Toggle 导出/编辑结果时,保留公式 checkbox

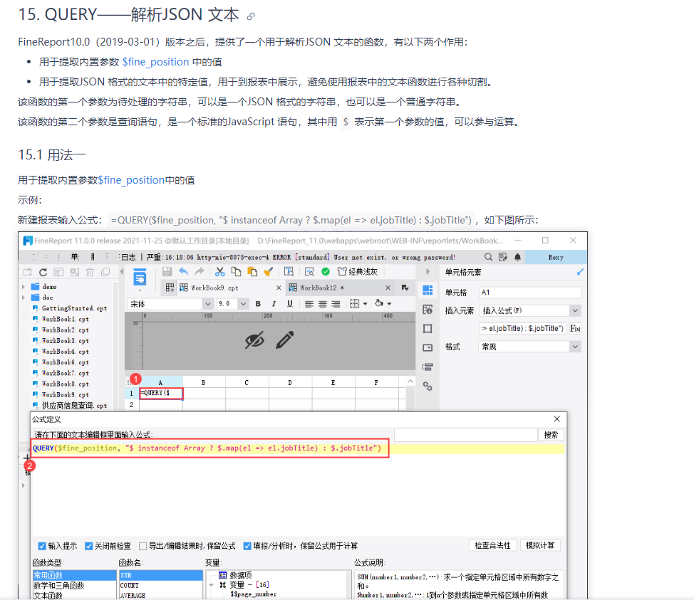[143, 546]
